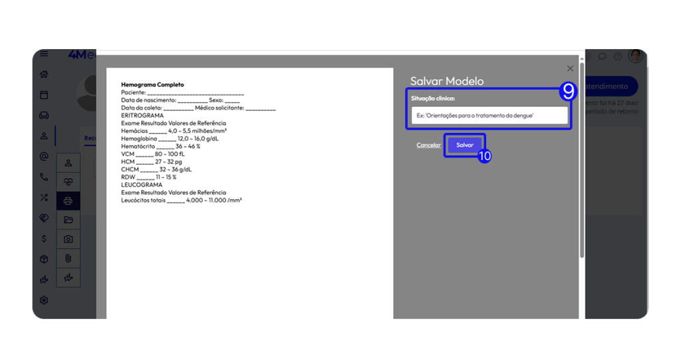Click the dollar sign financial icon

point(44,238)
